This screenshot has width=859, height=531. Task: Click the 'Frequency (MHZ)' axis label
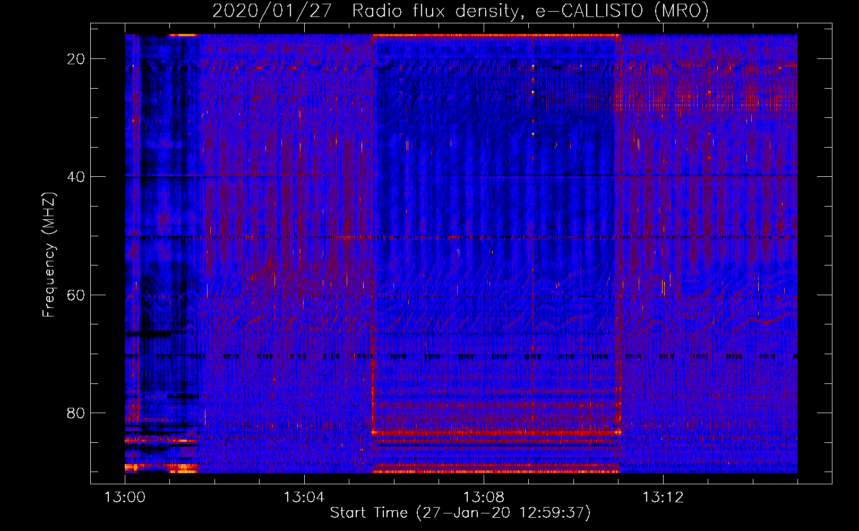49,255
